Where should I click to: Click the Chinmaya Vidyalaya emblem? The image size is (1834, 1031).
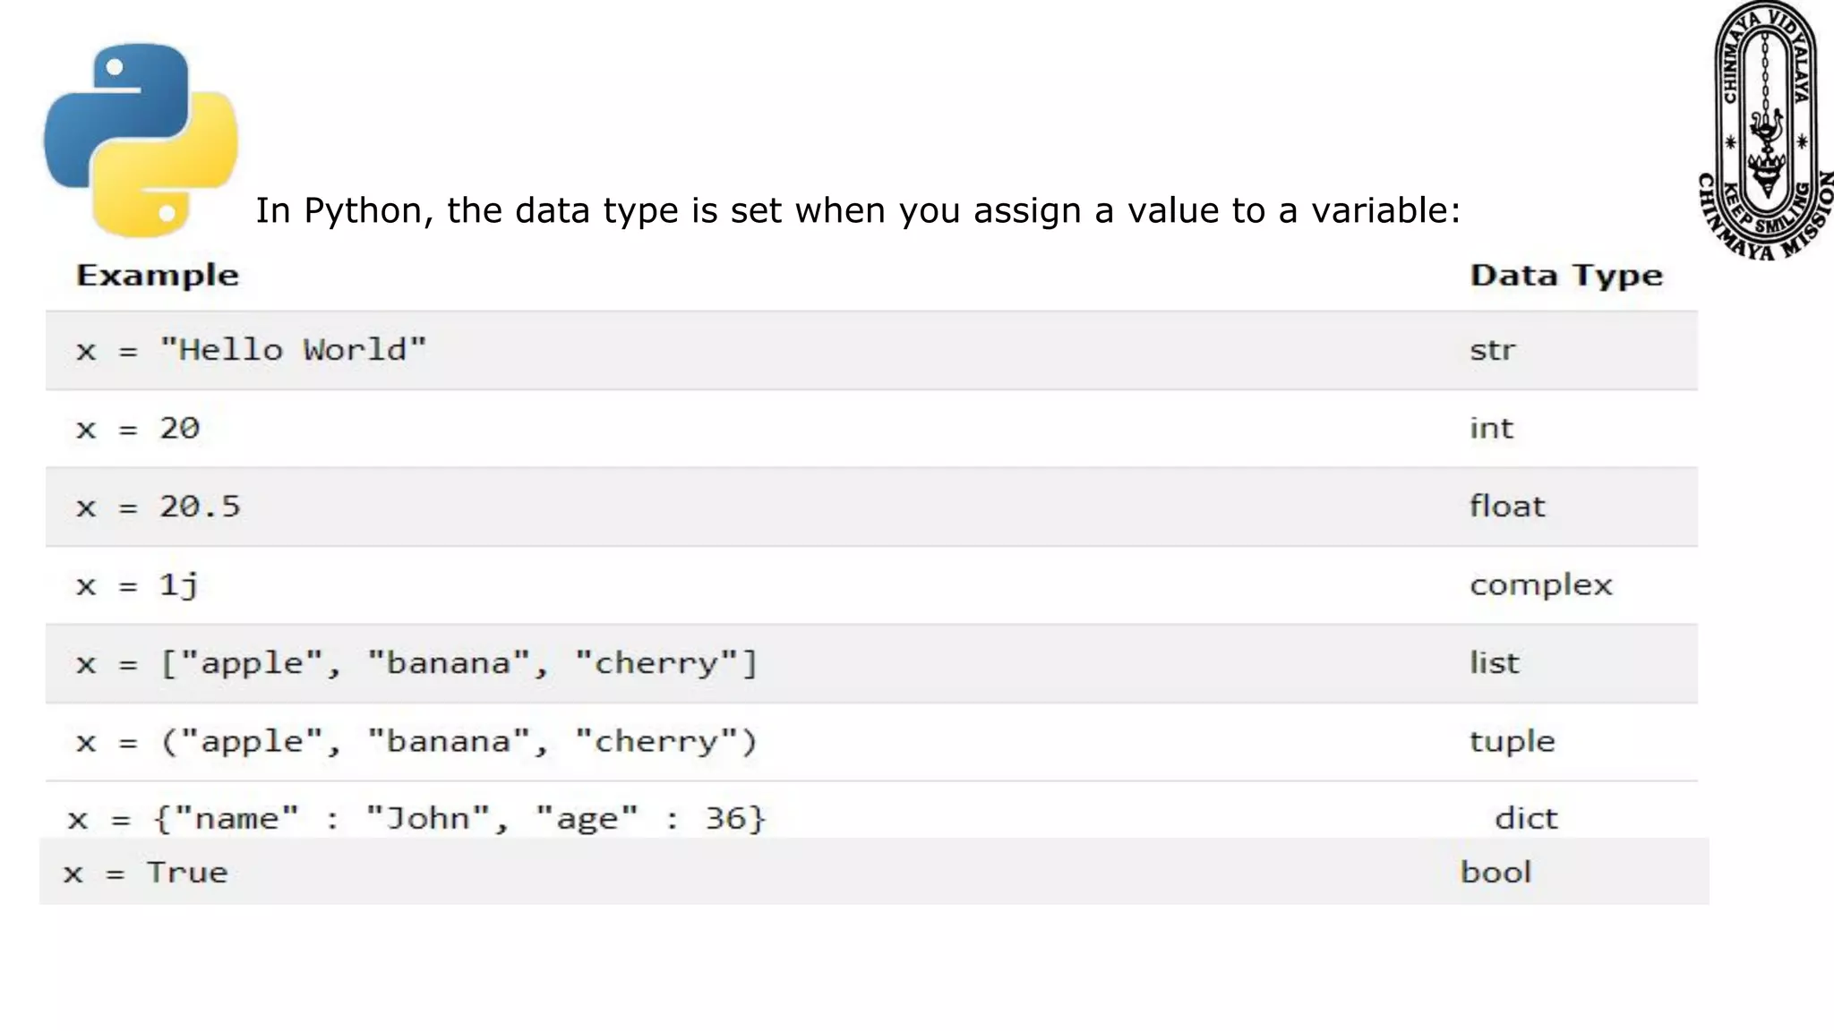[x=1766, y=131]
